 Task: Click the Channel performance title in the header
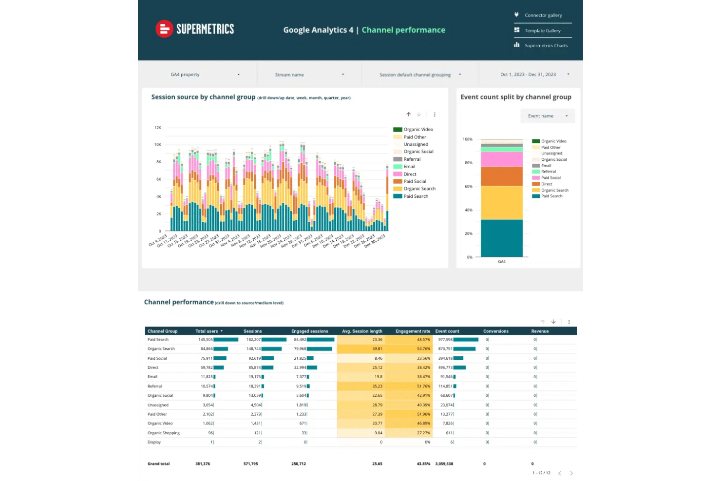click(403, 30)
